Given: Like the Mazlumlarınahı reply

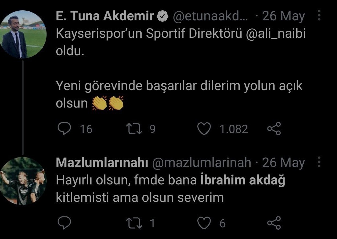Looking at the screenshot, I should (x=204, y=223).
